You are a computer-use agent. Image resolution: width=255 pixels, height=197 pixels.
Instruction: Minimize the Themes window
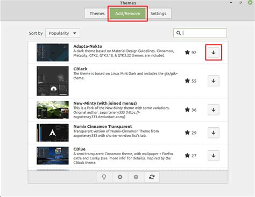click(231, 3)
